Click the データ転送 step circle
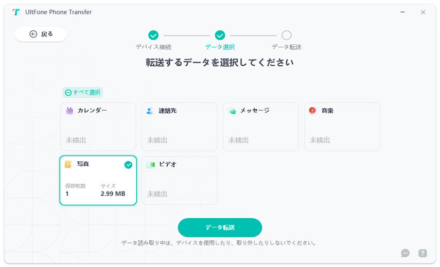 point(287,35)
